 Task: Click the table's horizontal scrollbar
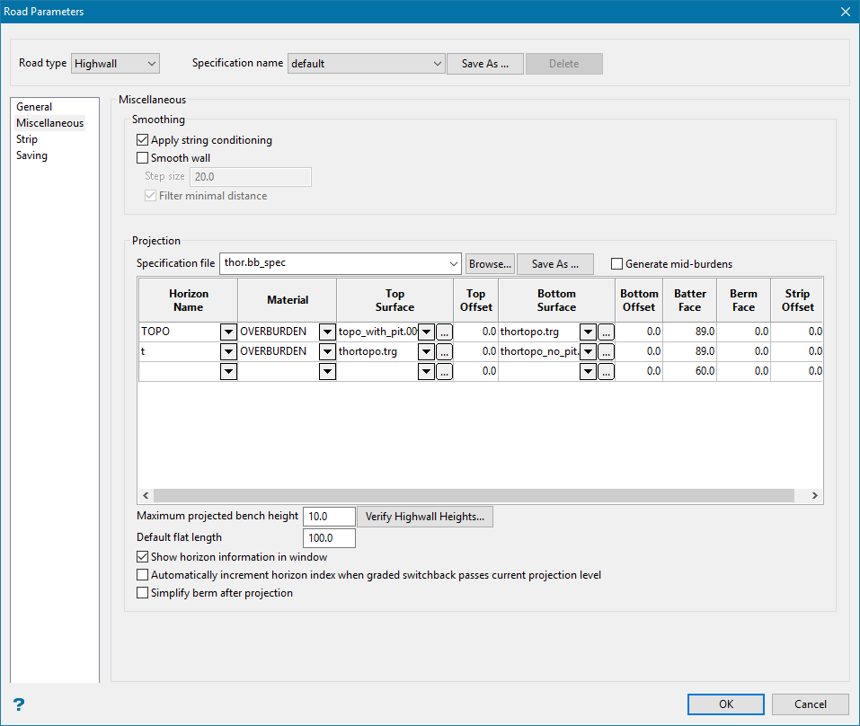[x=474, y=496]
